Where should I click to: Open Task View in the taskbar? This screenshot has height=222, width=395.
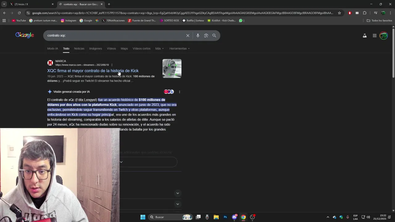(x=198, y=217)
